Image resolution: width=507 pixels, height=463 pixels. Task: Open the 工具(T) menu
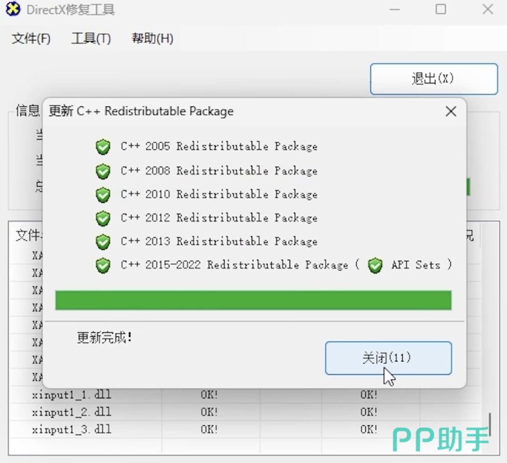91,39
